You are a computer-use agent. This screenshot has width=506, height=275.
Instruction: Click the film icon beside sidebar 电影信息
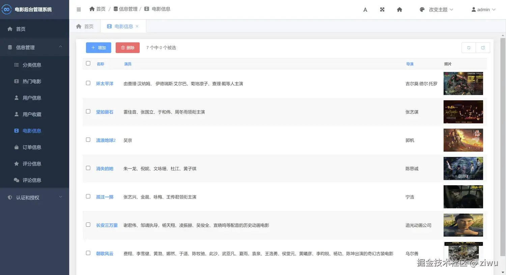[x=17, y=131]
